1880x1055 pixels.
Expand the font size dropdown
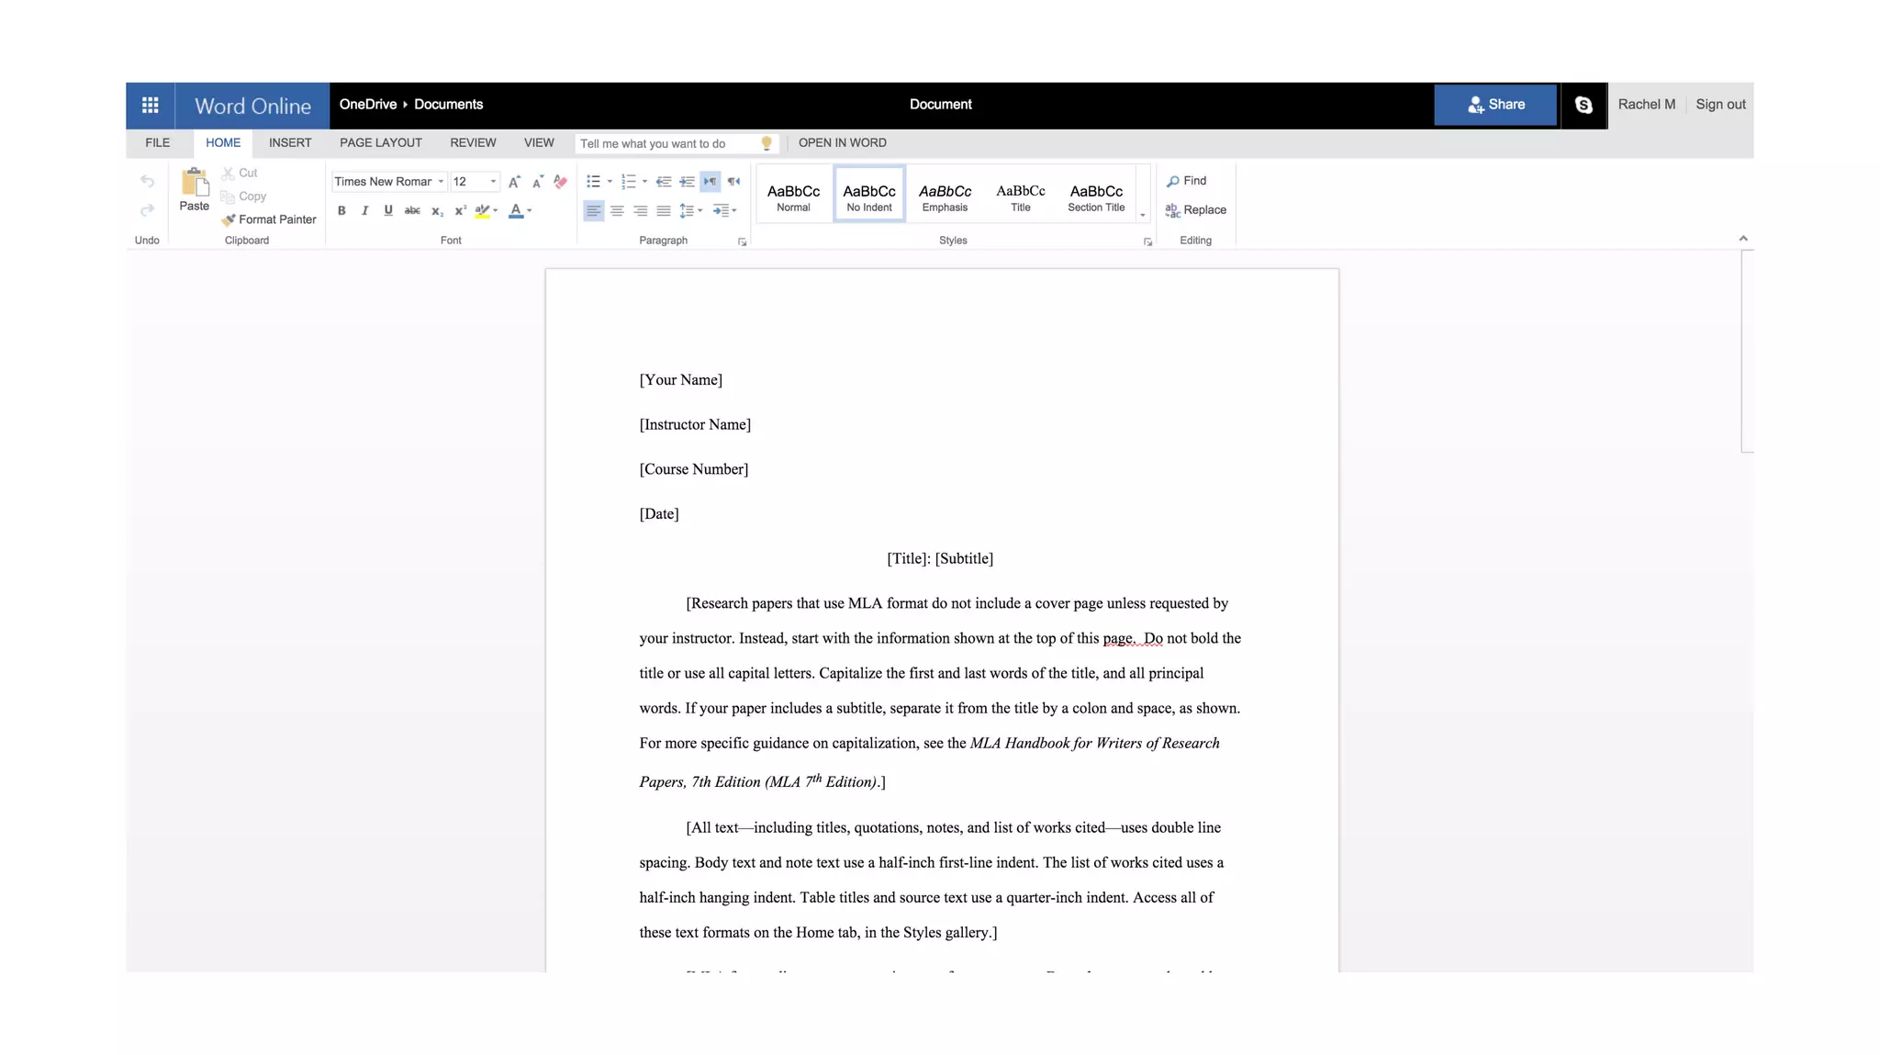coord(493,182)
